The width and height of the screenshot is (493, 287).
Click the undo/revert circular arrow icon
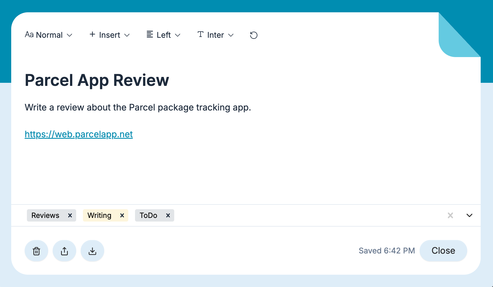click(x=254, y=35)
